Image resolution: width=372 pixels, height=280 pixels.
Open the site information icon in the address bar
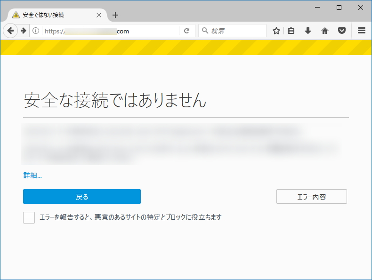(x=36, y=31)
